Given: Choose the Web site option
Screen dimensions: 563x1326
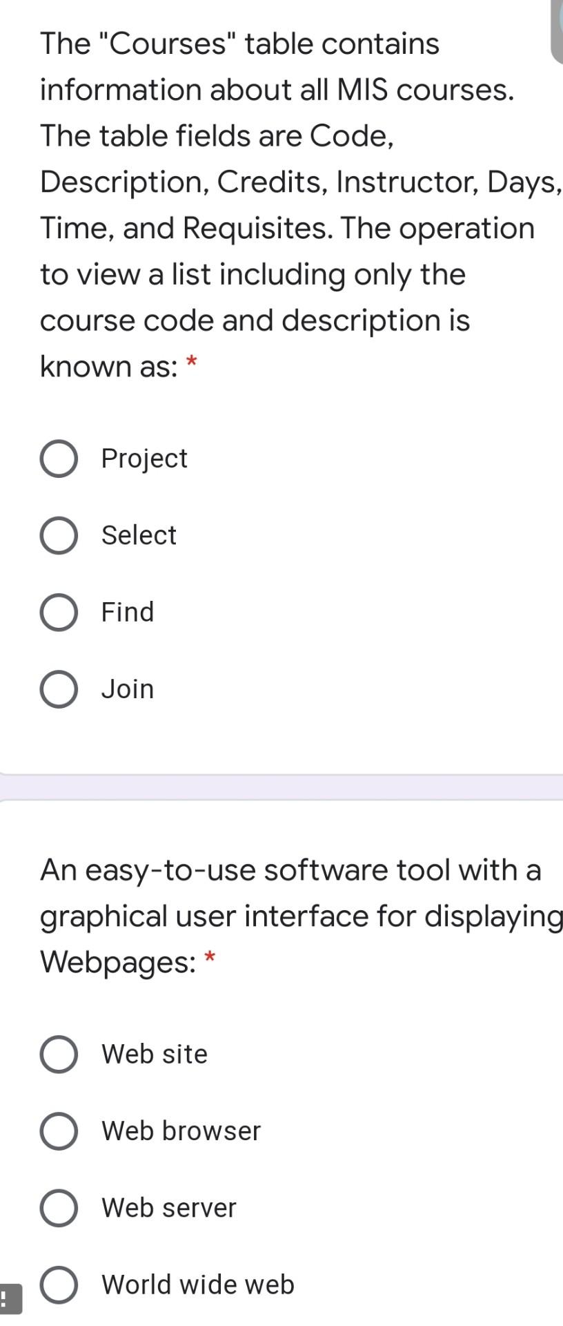Looking at the screenshot, I should click(59, 1054).
